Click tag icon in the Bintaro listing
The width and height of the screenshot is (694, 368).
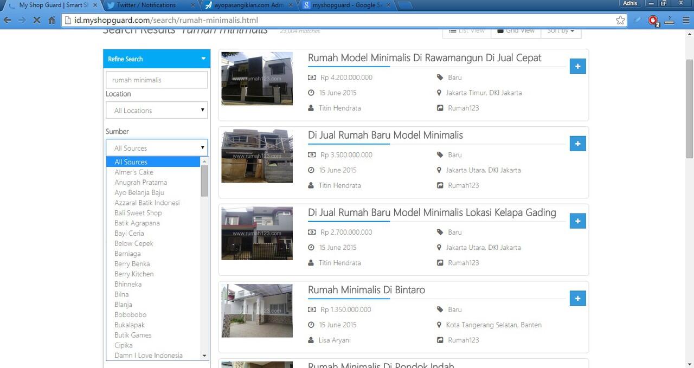pos(440,309)
